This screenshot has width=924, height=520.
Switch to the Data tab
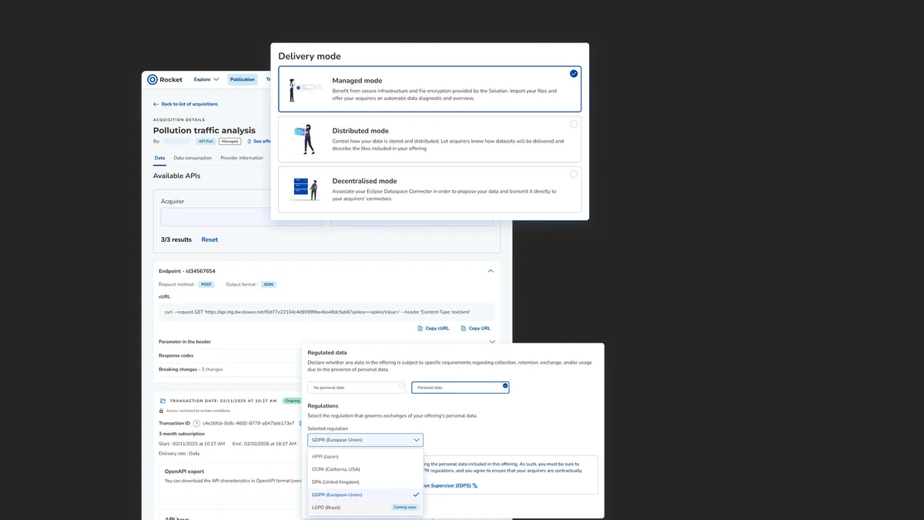(159, 158)
